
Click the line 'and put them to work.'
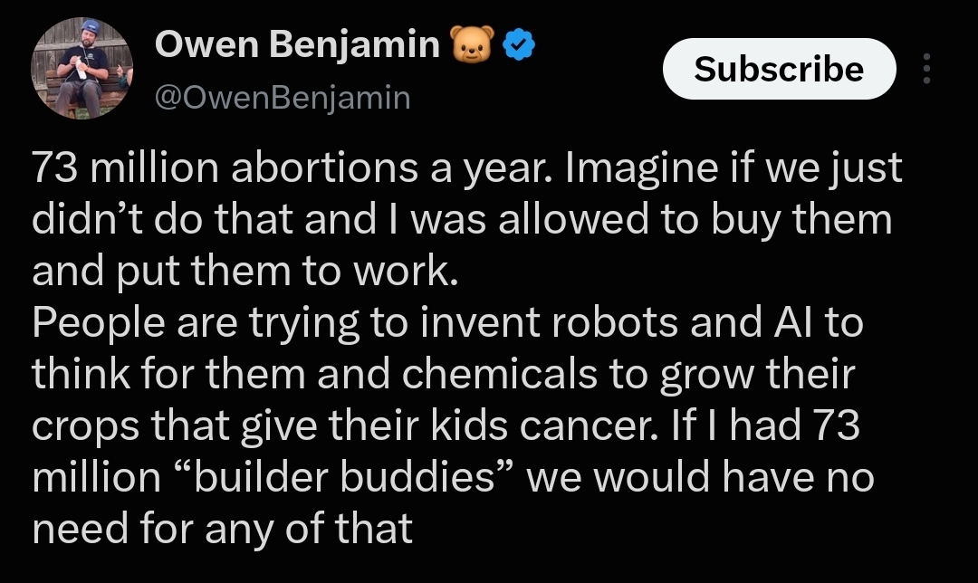245,272
